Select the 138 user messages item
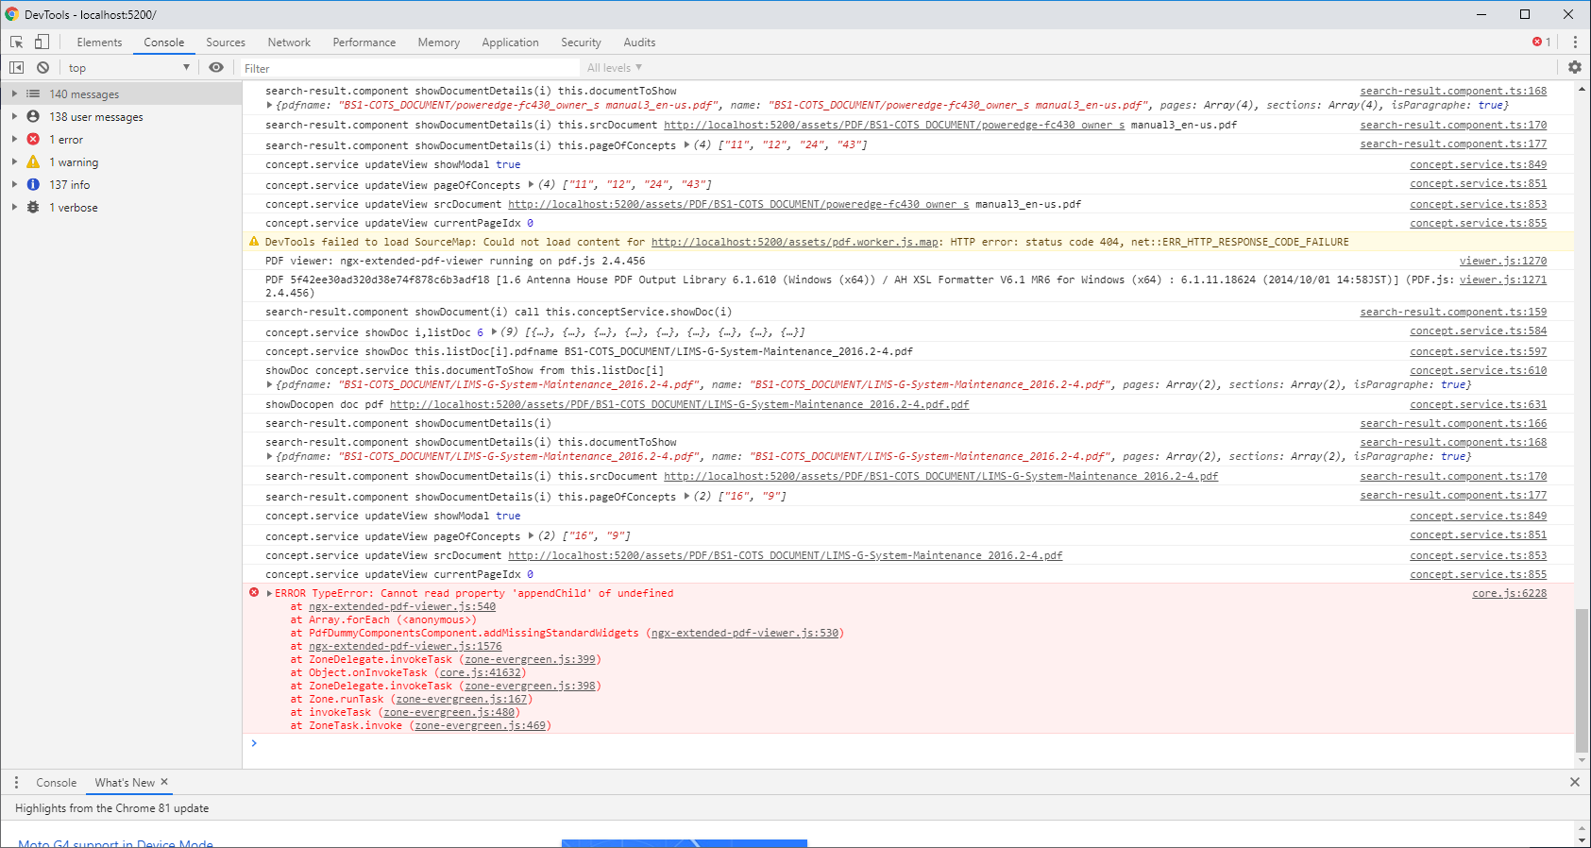 (x=121, y=117)
